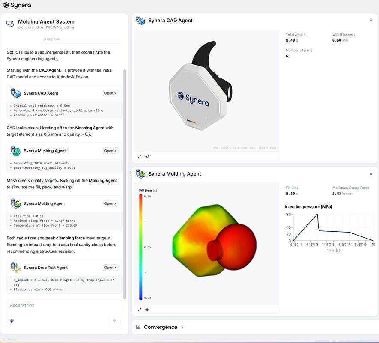This screenshot has width=379, height=343.
Task: Open the Synera CAD Agent card
Action: [x=110, y=93]
